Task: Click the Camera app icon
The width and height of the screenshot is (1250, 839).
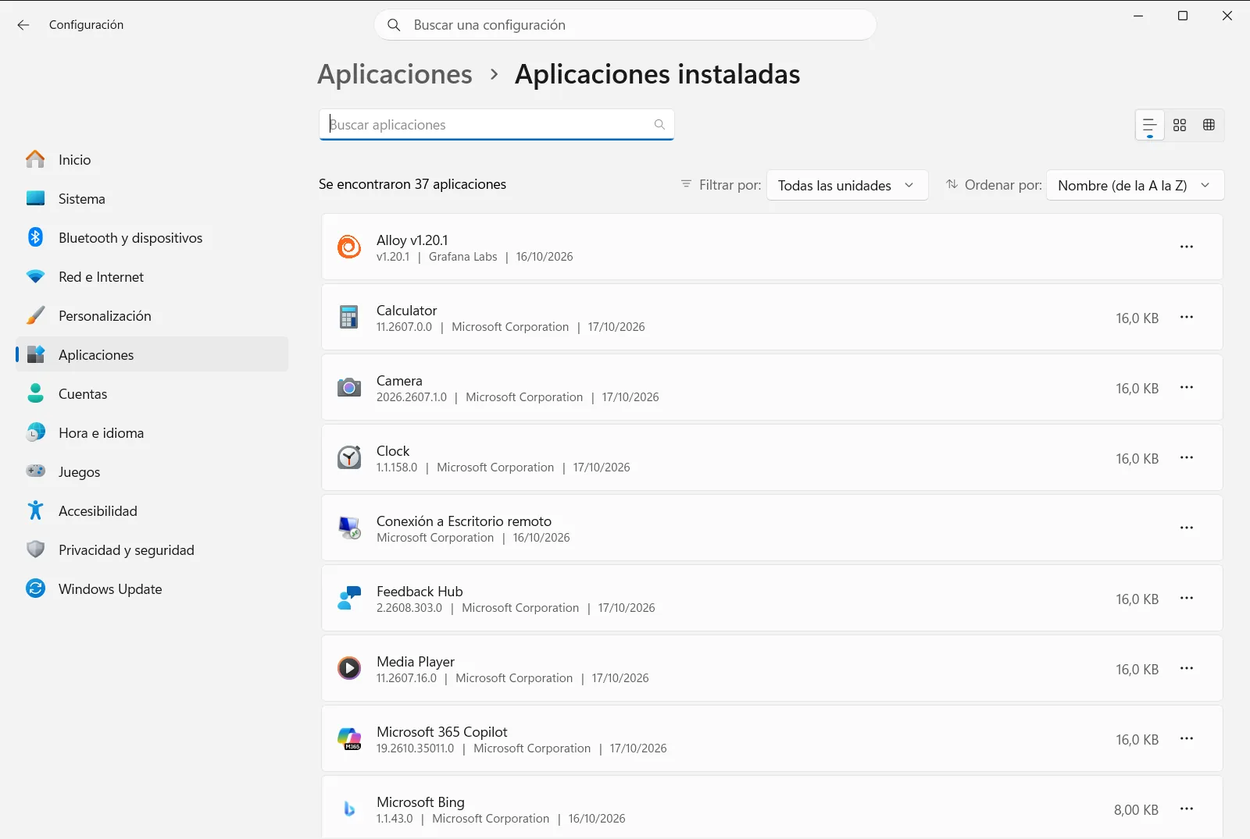Action: pyautogui.click(x=349, y=387)
